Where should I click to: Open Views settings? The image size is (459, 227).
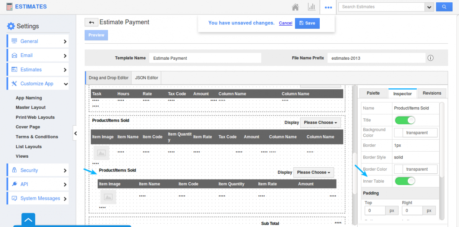(x=22, y=156)
